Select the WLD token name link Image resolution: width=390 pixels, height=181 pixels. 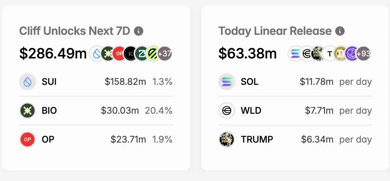point(251,111)
